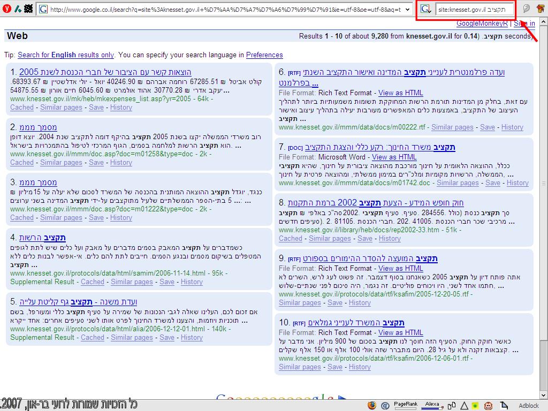This screenshot has width=548, height=411.
Task: Click the black bug toolbar icon
Action: [x=29, y=9]
